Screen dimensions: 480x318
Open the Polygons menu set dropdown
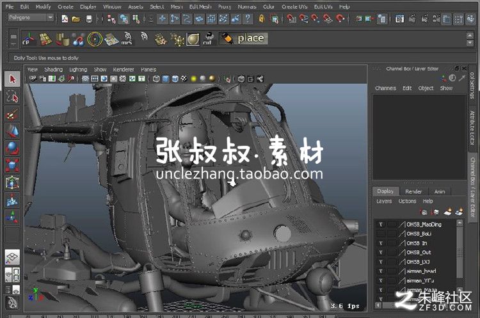click(31, 18)
